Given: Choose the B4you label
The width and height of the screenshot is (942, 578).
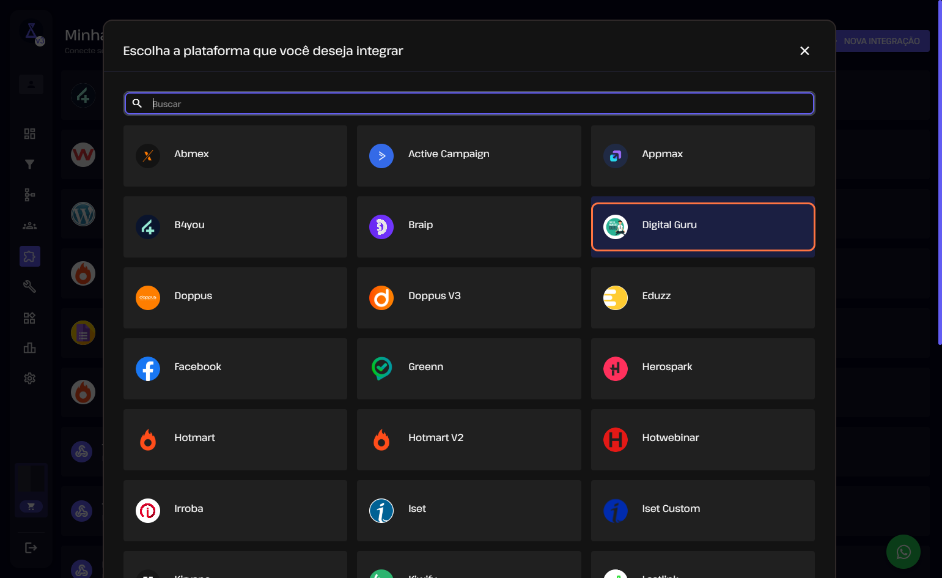Looking at the screenshot, I should coord(190,225).
